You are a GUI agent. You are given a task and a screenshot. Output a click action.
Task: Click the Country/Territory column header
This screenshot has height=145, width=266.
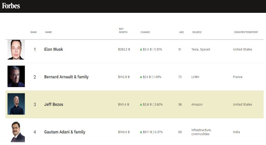point(246,32)
